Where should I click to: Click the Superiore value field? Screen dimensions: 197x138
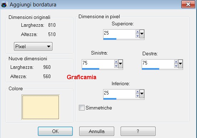pyautogui.click(x=119, y=34)
